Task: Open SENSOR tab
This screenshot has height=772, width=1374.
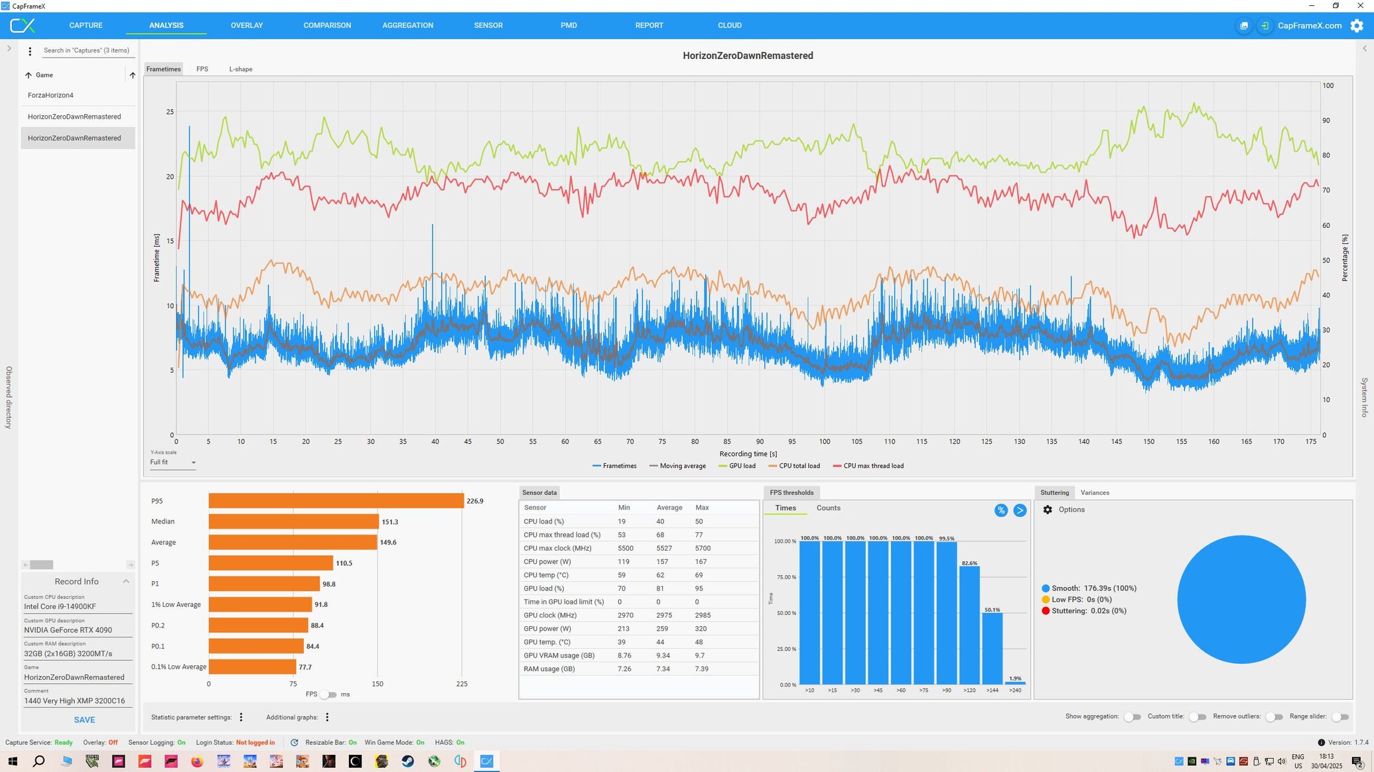Action: click(x=488, y=26)
